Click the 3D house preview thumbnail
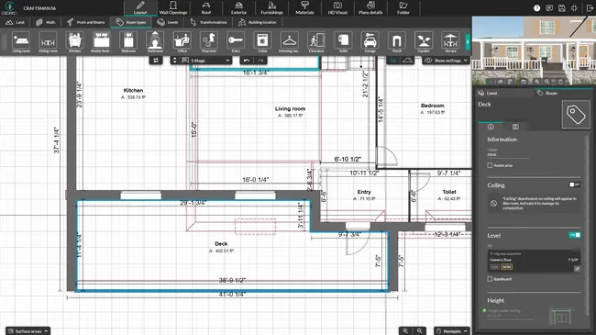The image size is (596, 335). tap(534, 50)
